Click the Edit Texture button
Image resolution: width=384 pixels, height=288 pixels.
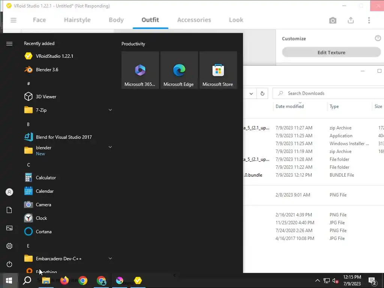[331, 52]
